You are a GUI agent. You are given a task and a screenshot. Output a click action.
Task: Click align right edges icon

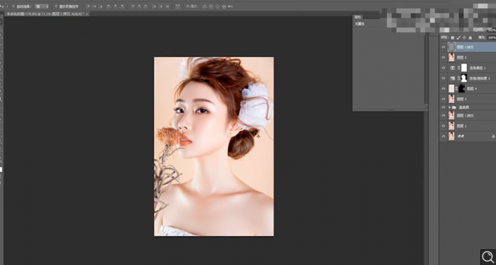coord(122,6)
